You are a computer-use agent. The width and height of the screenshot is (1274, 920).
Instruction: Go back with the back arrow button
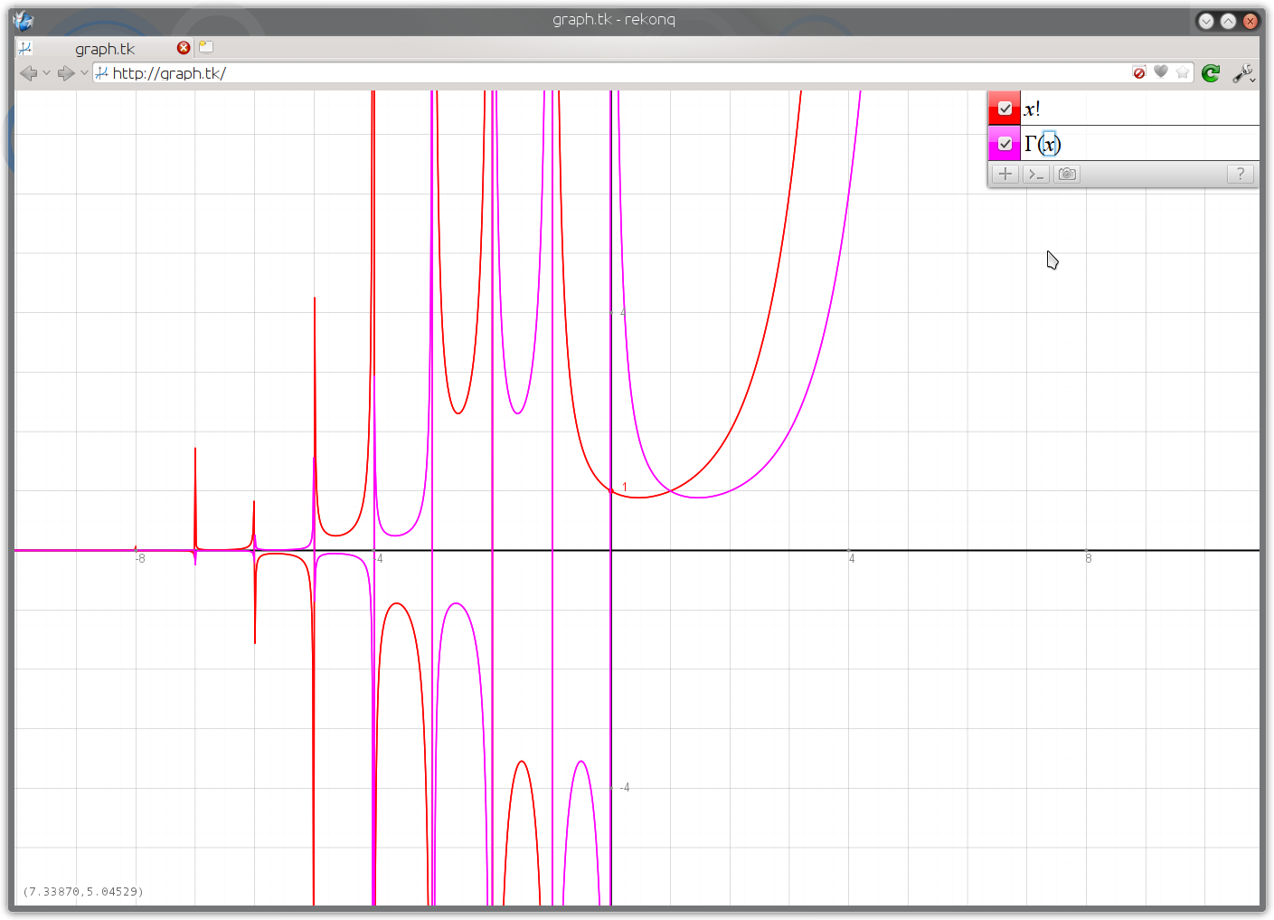pyautogui.click(x=29, y=73)
